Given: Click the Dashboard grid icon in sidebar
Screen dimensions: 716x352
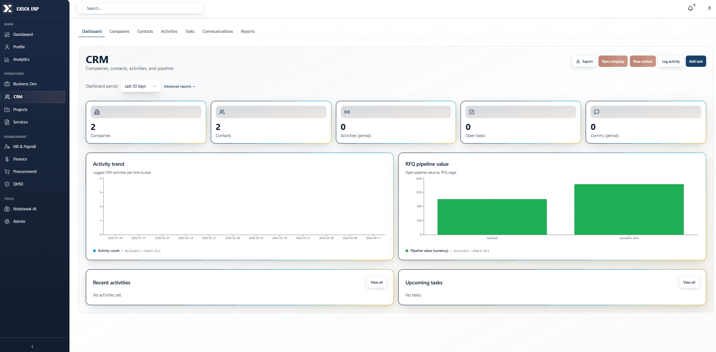Looking at the screenshot, I should point(7,34).
